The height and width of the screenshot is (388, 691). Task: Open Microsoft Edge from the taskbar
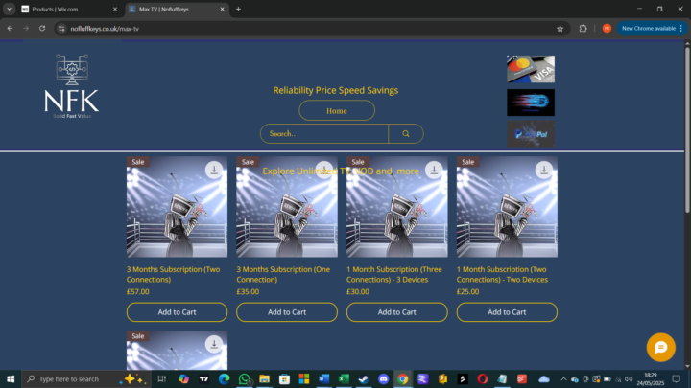click(x=224, y=378)
